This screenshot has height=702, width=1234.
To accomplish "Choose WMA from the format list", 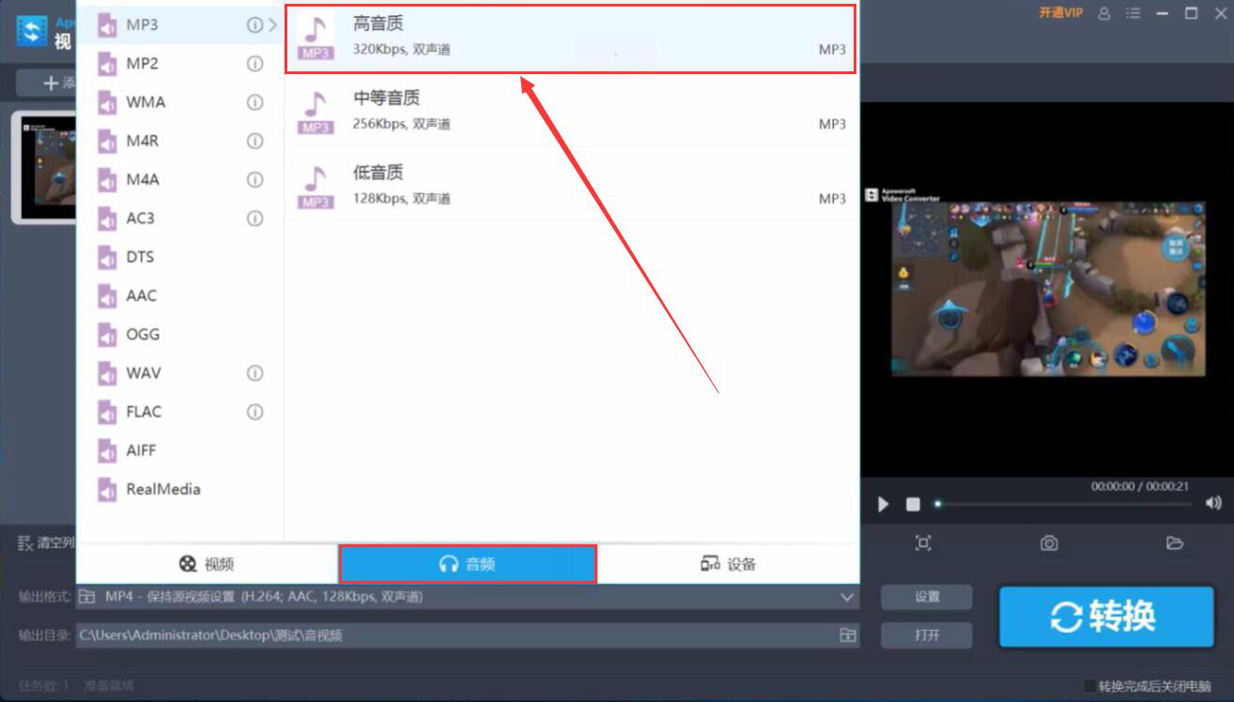I will click(x=179, y=102).
